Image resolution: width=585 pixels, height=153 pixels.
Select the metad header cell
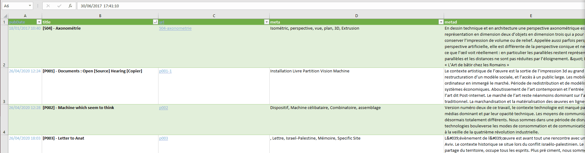click(514, 22)
